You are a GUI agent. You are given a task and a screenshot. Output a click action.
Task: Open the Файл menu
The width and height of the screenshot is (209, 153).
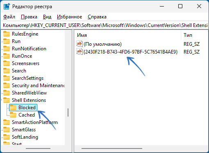[x=9, y=17]
